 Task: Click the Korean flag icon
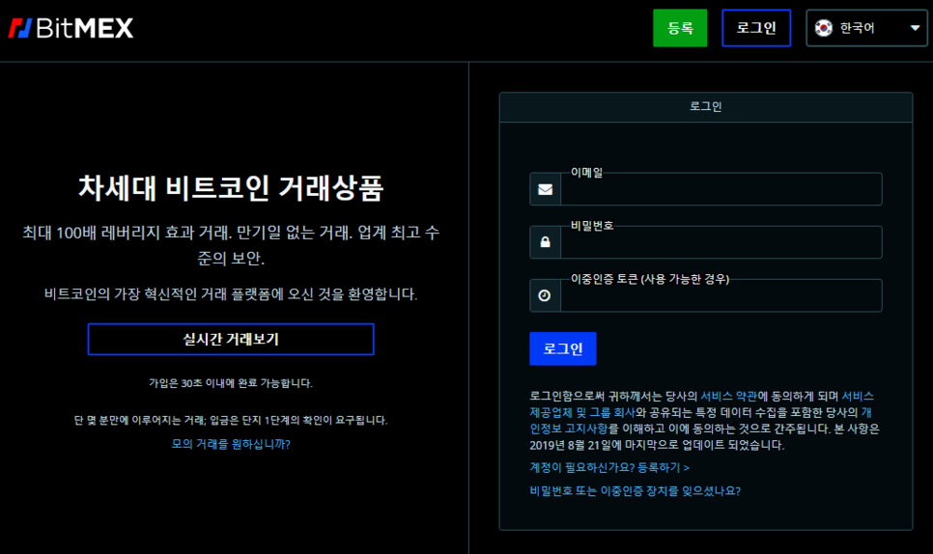click(x=824, y=28)
